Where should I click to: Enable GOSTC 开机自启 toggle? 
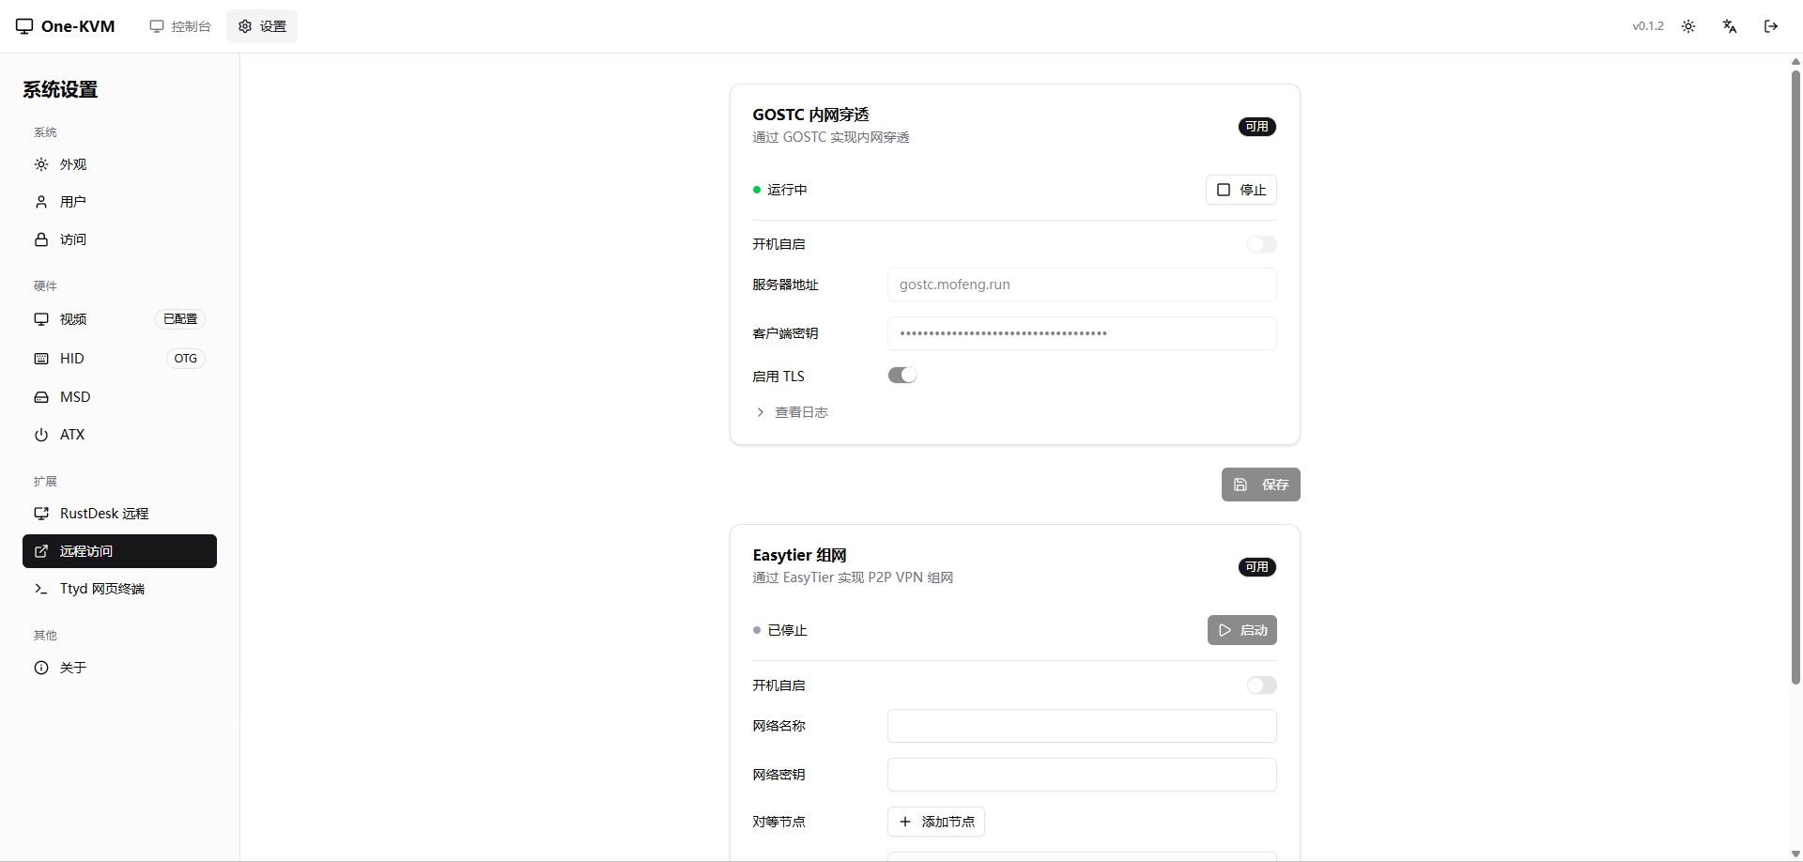(x=1261, y=244)
